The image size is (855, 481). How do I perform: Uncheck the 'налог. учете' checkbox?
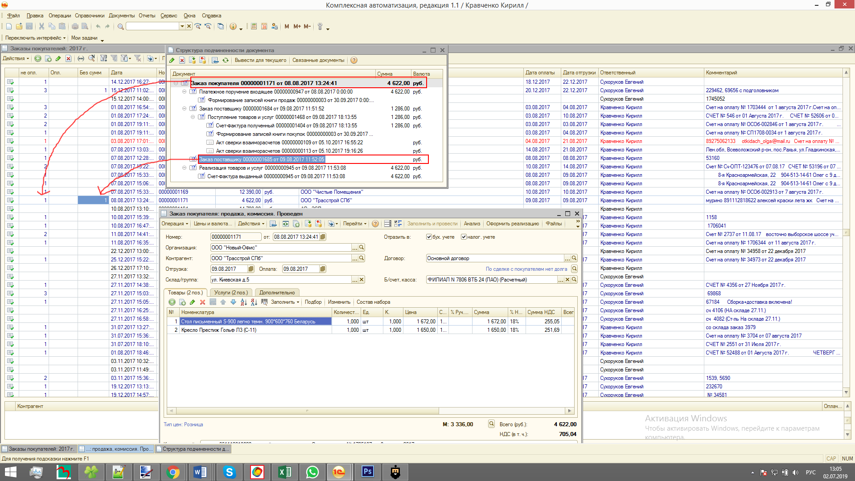[464, 237]
